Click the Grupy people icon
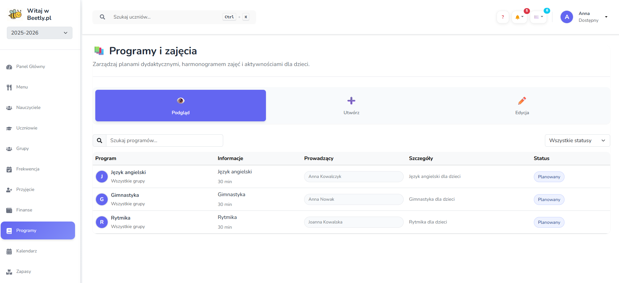 point(9,149)
